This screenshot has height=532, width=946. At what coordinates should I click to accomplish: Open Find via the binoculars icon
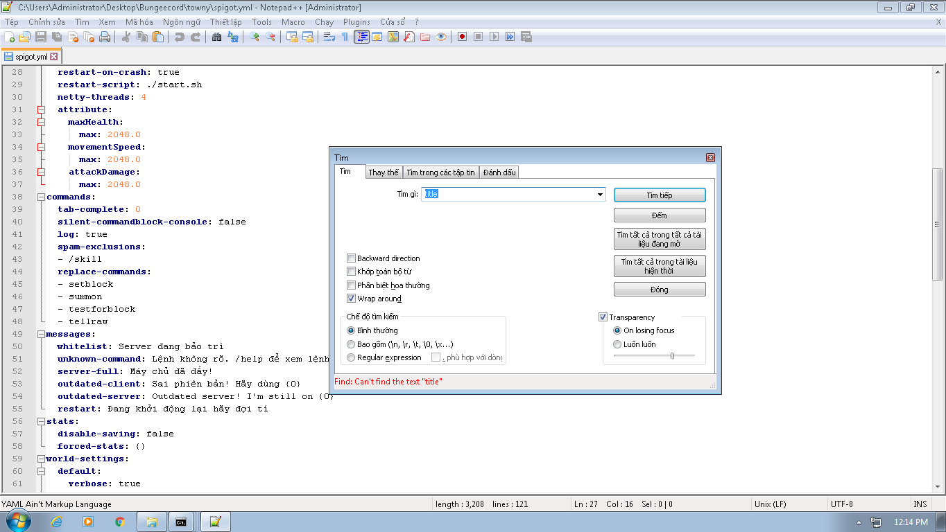(x=216, y=37)
